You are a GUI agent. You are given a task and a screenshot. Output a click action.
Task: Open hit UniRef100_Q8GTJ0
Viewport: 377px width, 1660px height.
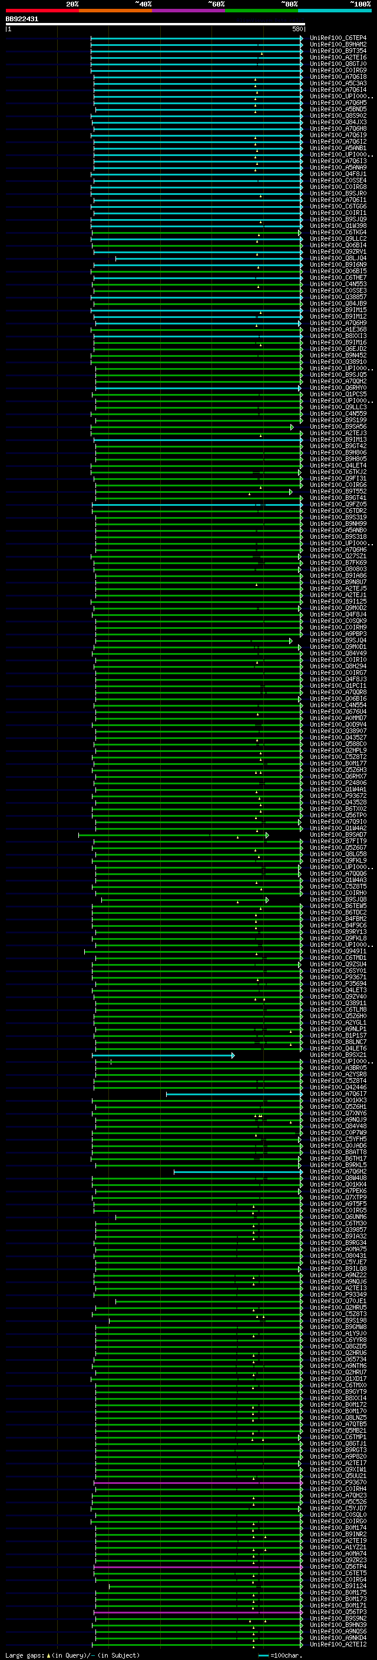coord(338,64)
